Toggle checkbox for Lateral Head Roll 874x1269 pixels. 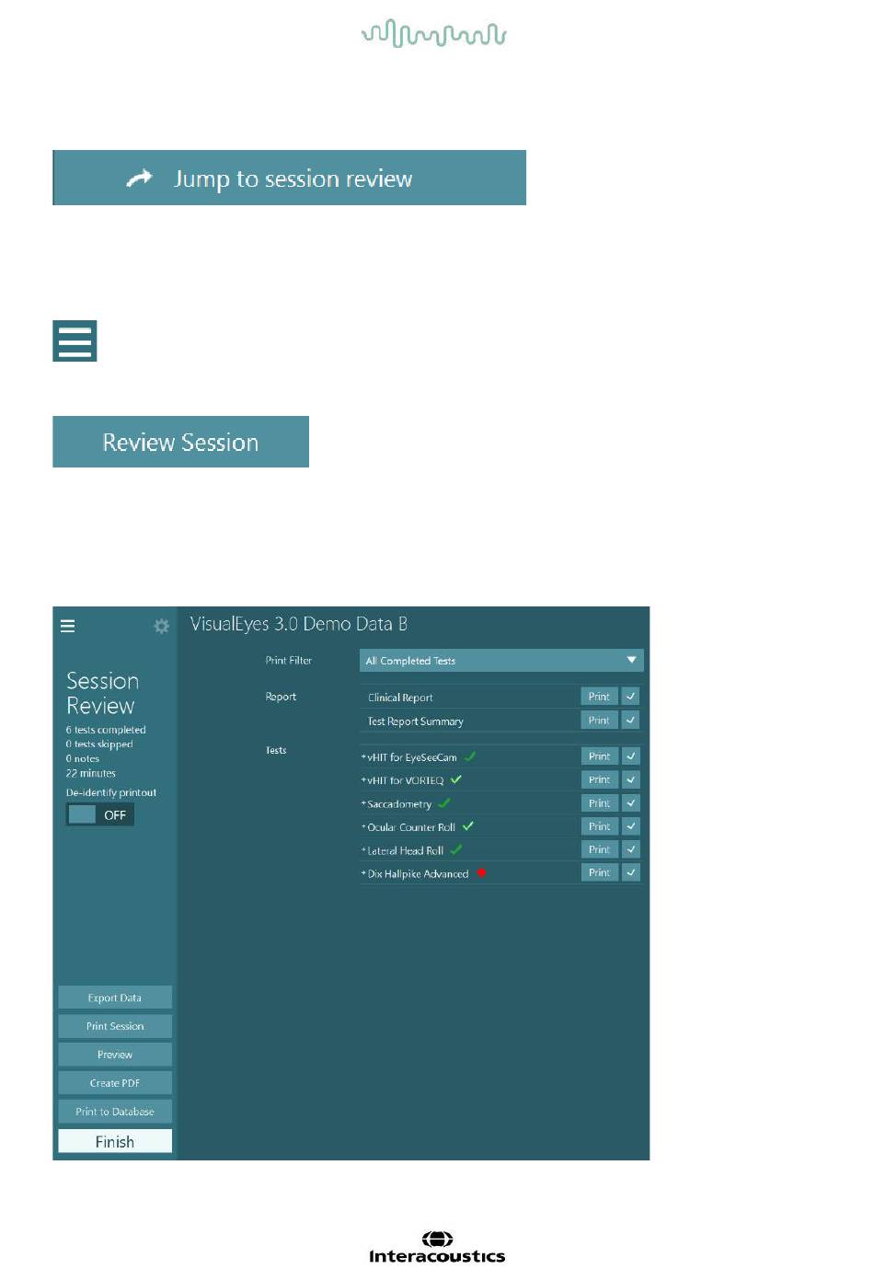click(630, 849)
